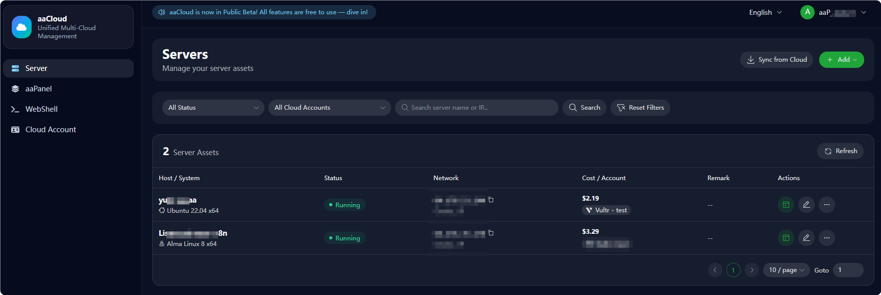This screenshot has width=881, height=295.
Task: Select page 1 in pagination
Action: click(733, 270)
